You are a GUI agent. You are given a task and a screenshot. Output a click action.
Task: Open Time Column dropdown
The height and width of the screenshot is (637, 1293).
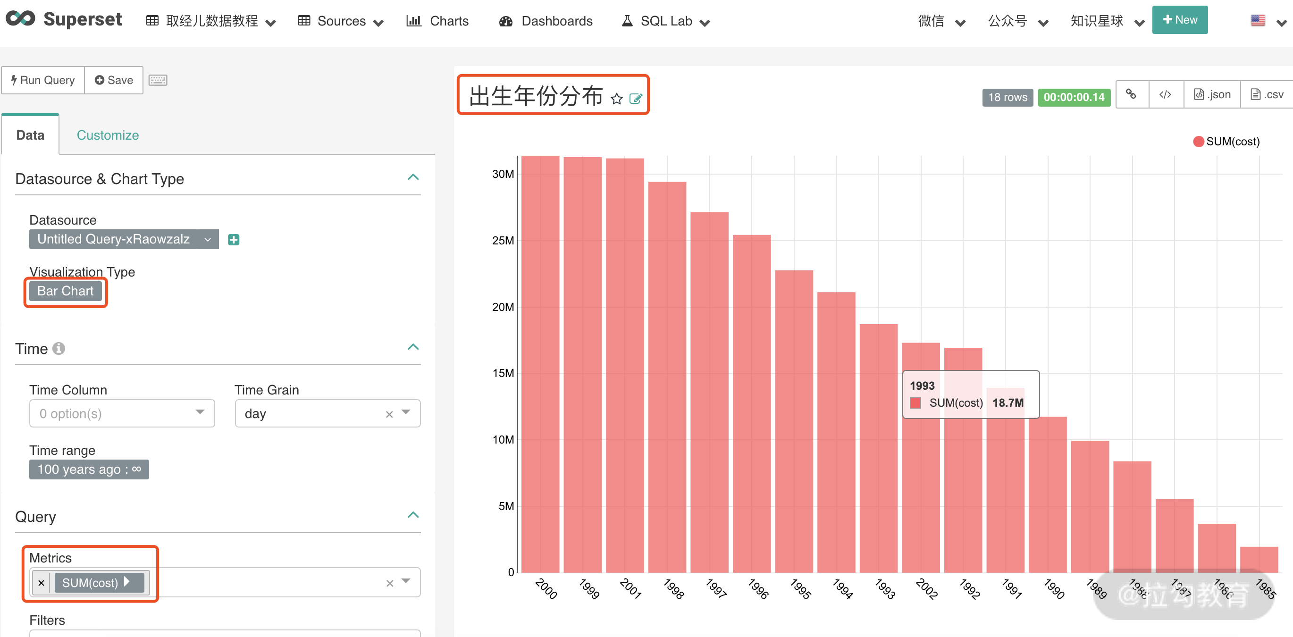[x=122, y=413]
